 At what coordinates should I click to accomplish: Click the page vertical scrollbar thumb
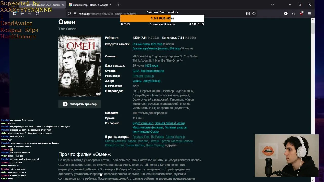tap(313, 28)
